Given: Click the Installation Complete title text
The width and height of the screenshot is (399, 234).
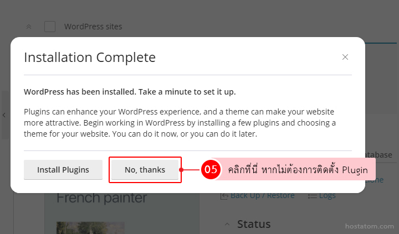Looking at the screenshot, I should pyautogui.click(x=90, y=57).
